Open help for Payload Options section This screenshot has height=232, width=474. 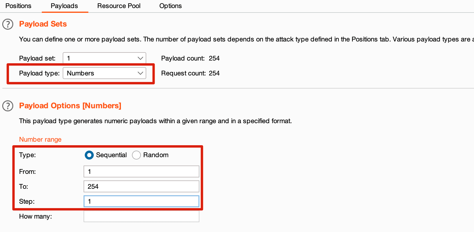pos(8,106)
